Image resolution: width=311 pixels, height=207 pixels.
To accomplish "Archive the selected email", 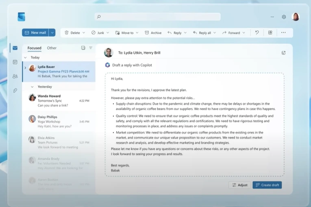I will [153, 33].
